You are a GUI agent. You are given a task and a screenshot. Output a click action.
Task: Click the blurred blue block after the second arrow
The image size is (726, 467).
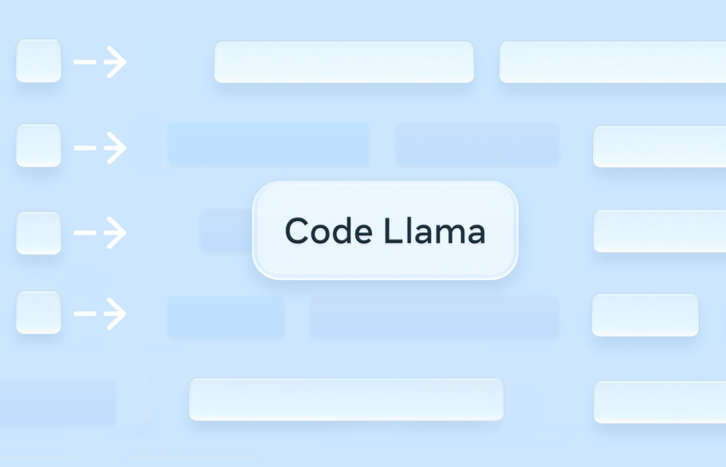click(268, 144)
